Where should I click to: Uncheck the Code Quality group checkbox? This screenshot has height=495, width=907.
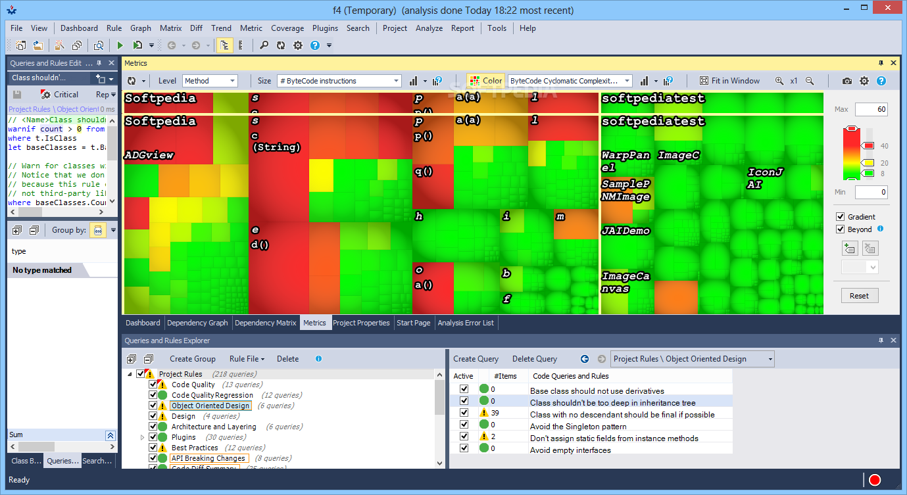(x=153, y=385)
